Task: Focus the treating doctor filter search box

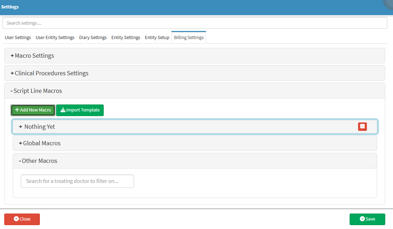Action: pyautogui.click(x=77, y=181)
